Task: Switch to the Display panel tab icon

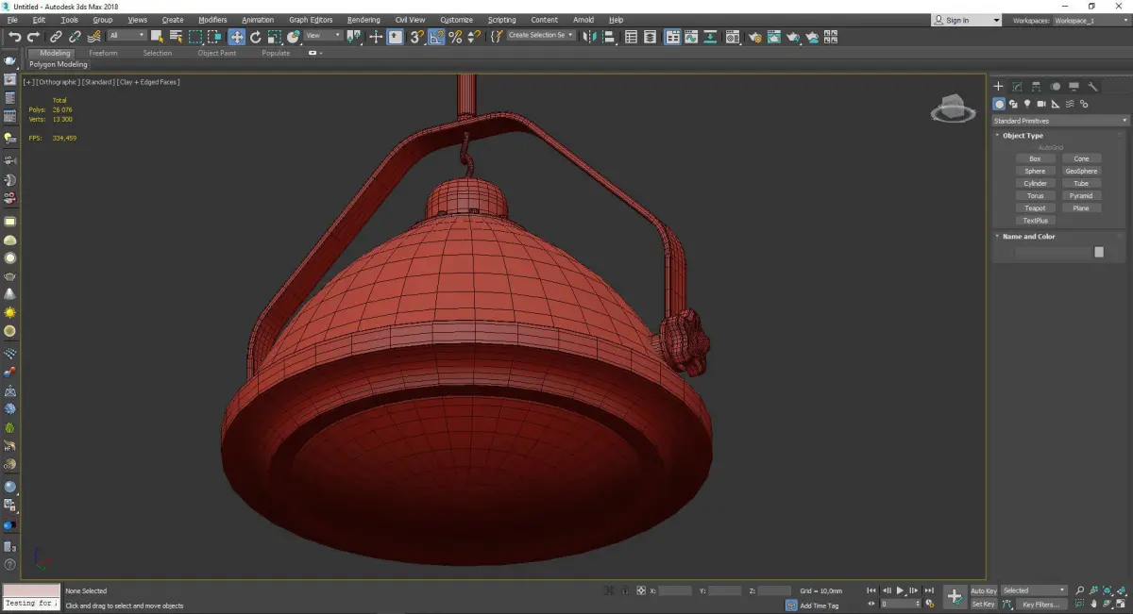Action: (1074, 87)
